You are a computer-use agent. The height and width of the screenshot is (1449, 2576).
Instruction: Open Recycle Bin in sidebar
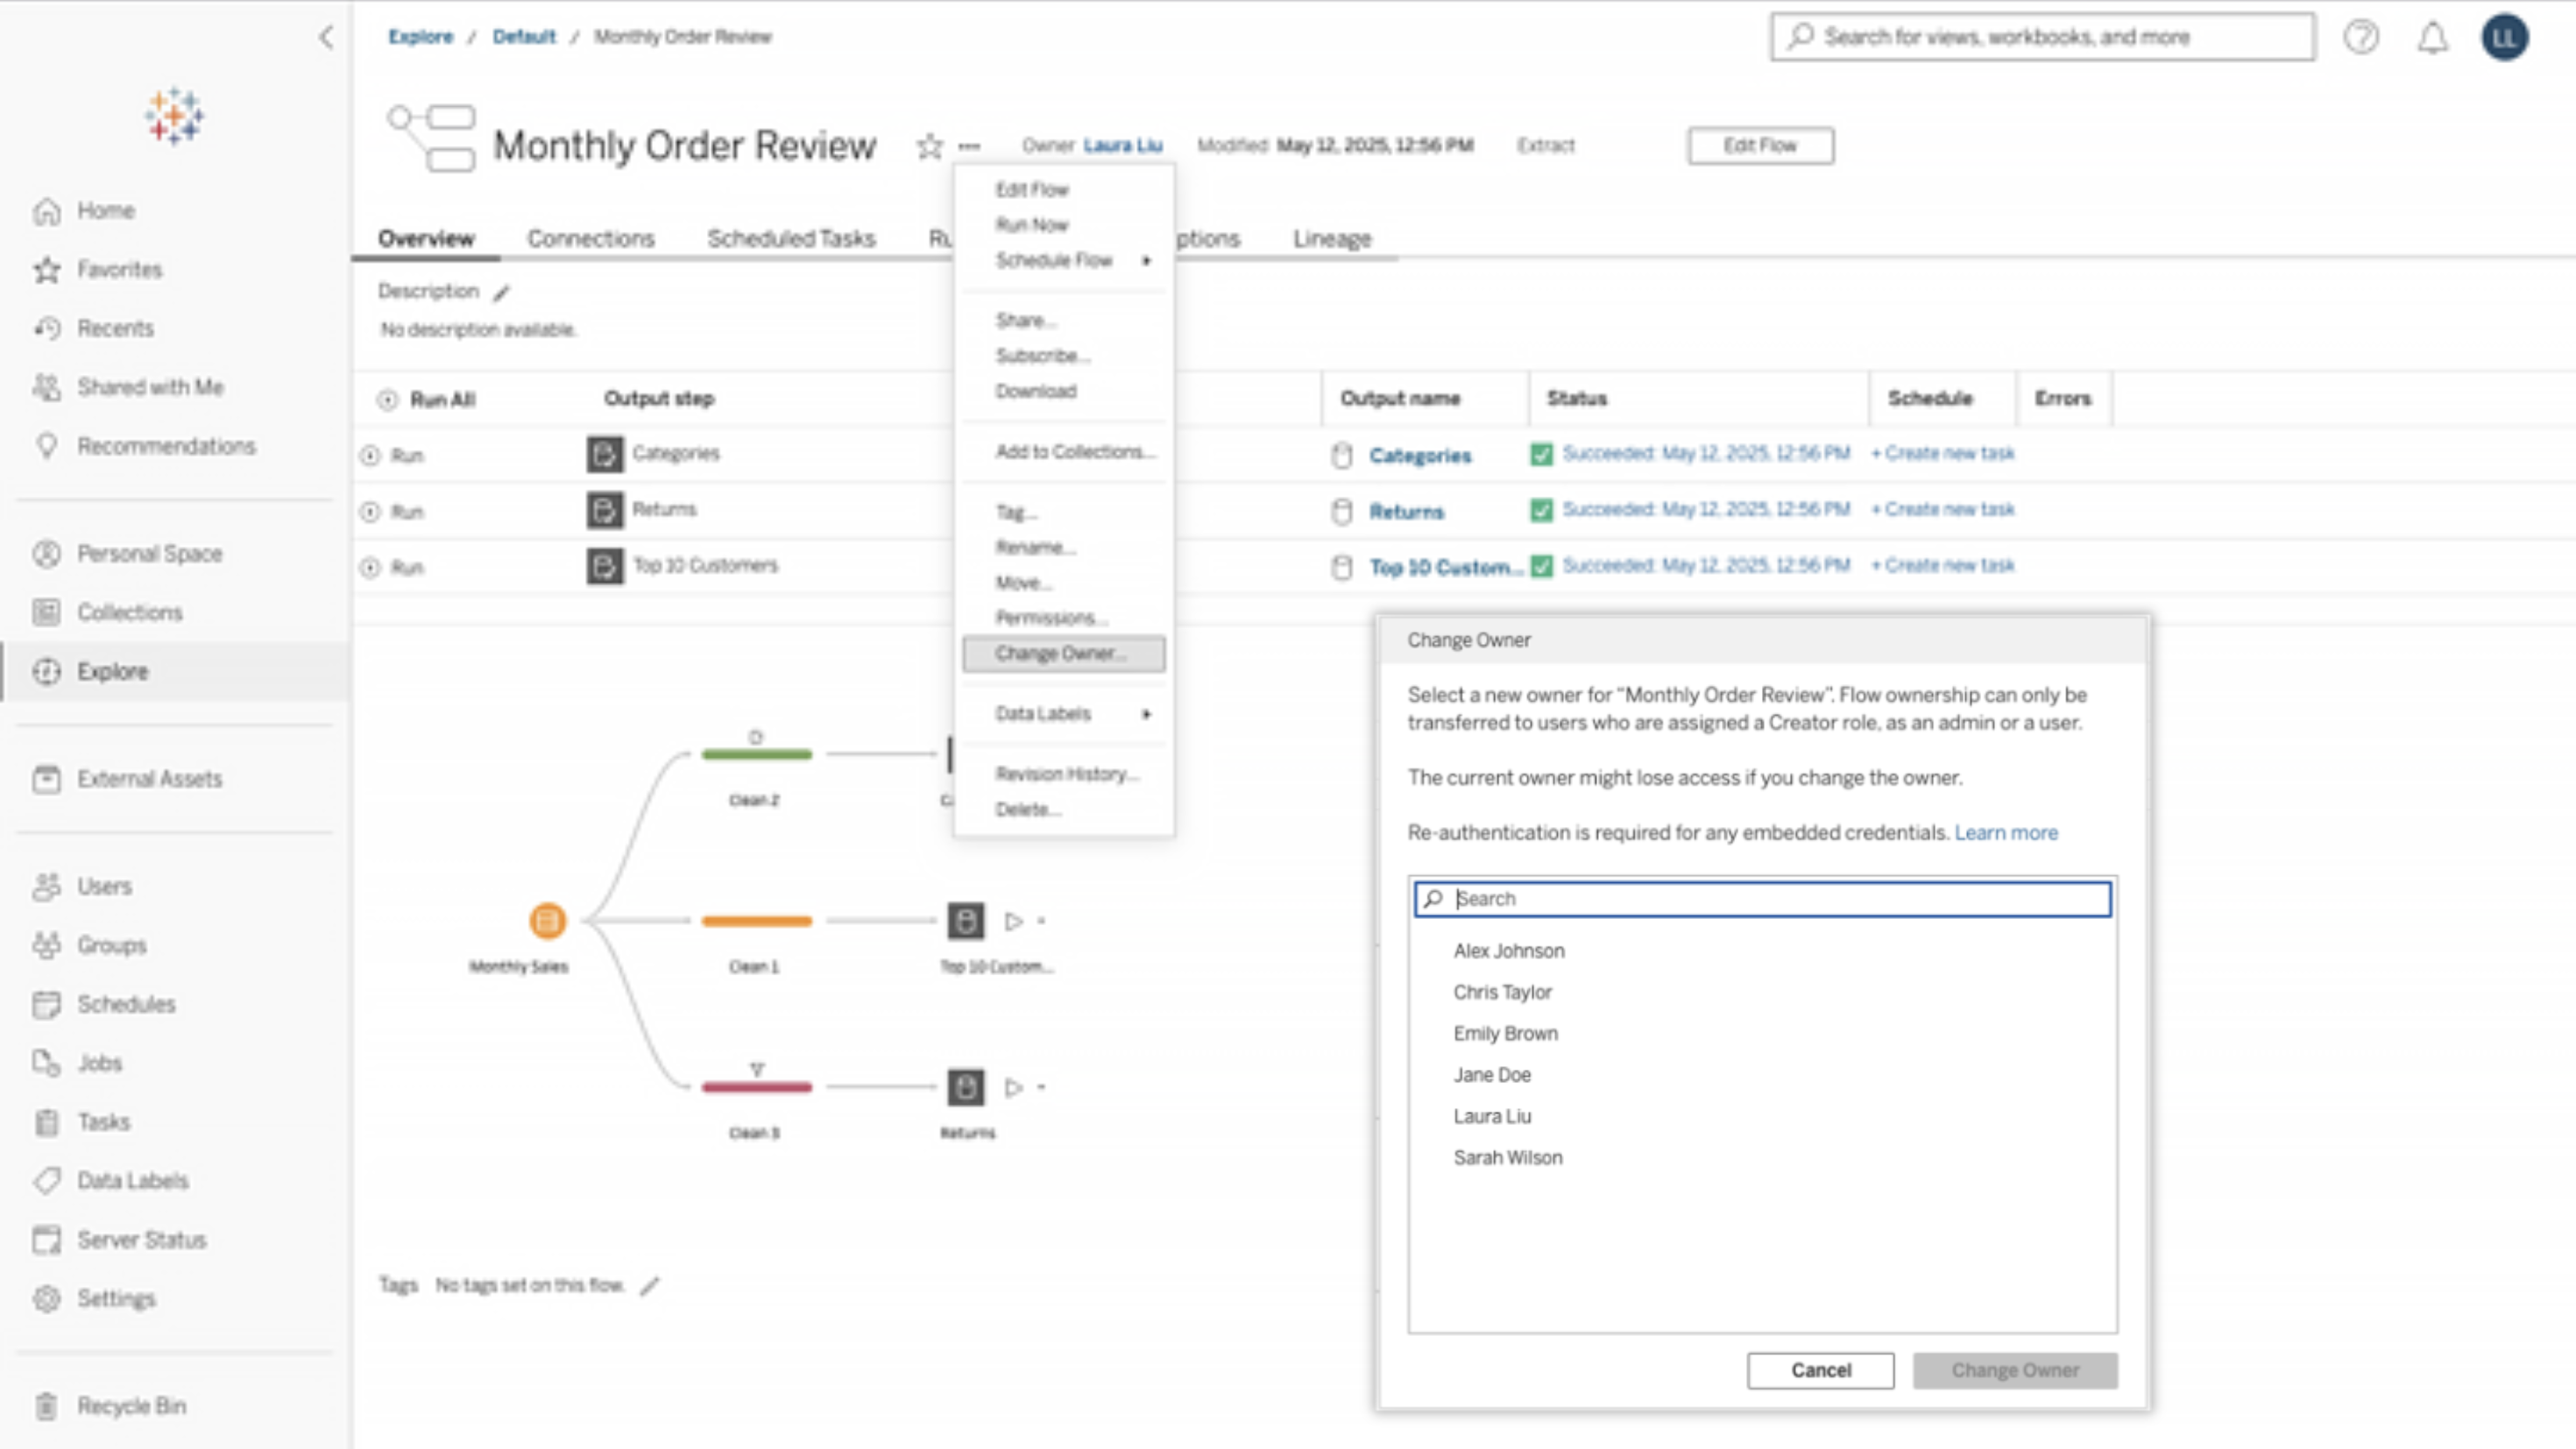130,1405
